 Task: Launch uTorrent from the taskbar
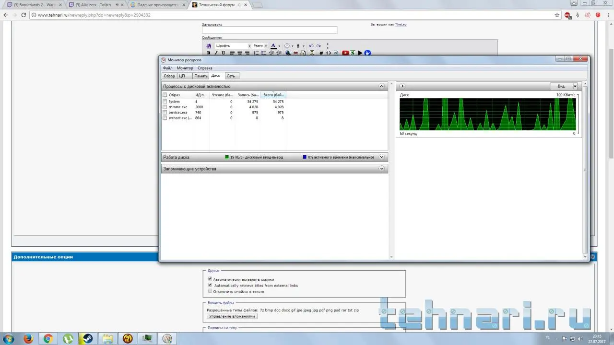click(68, 339)
